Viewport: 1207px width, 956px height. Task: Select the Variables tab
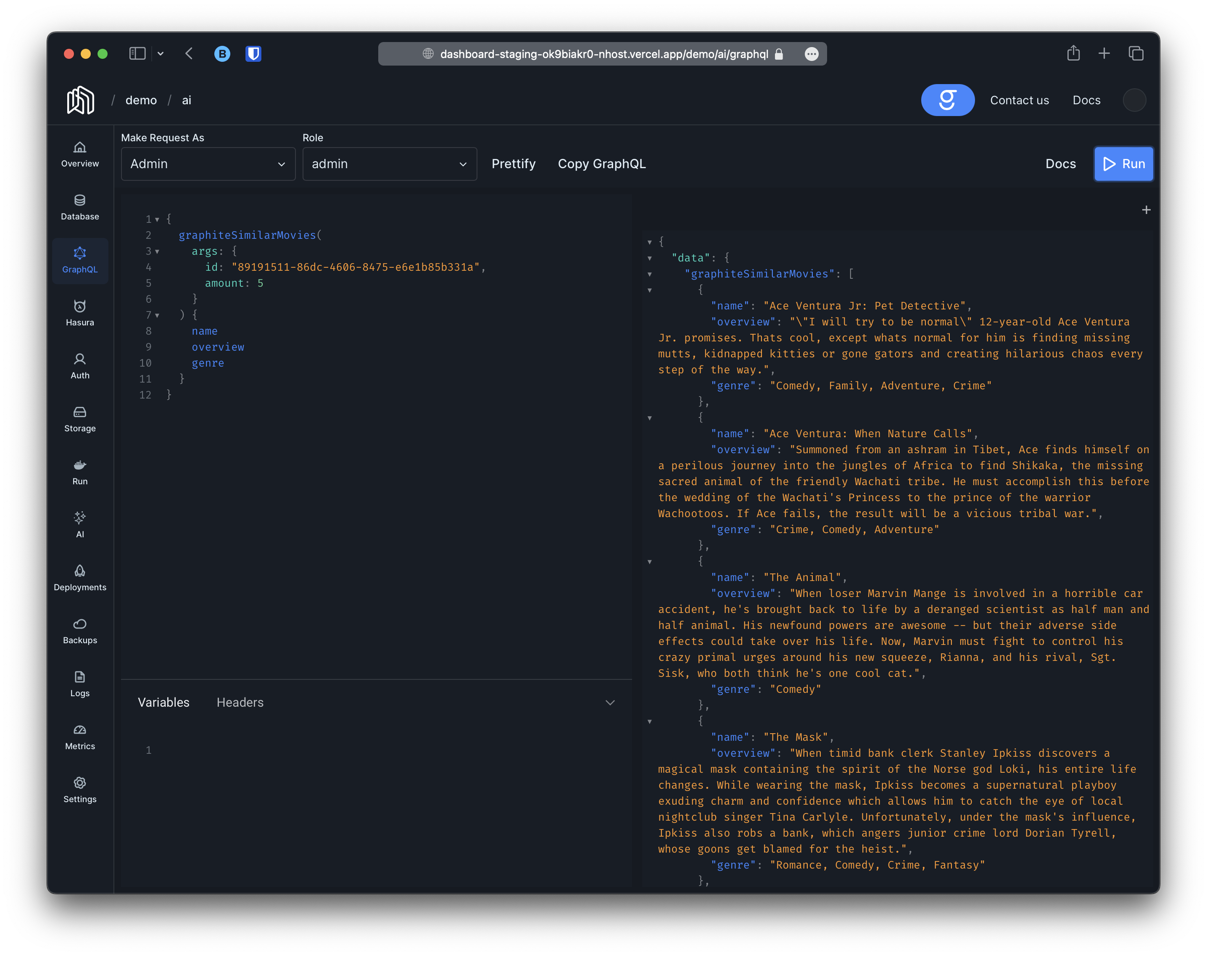(x=163, y=702)
